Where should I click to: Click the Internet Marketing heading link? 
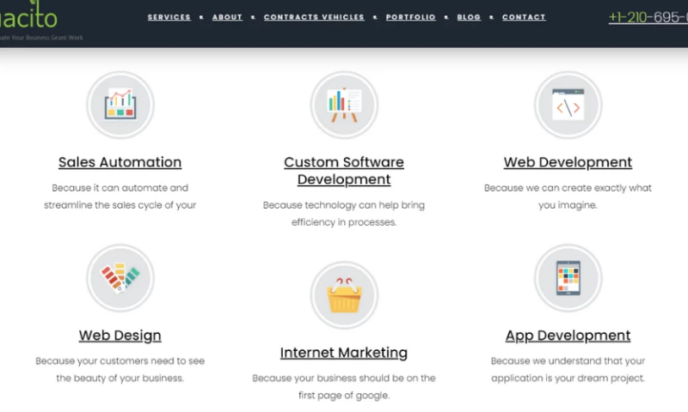tap(344, 353)
